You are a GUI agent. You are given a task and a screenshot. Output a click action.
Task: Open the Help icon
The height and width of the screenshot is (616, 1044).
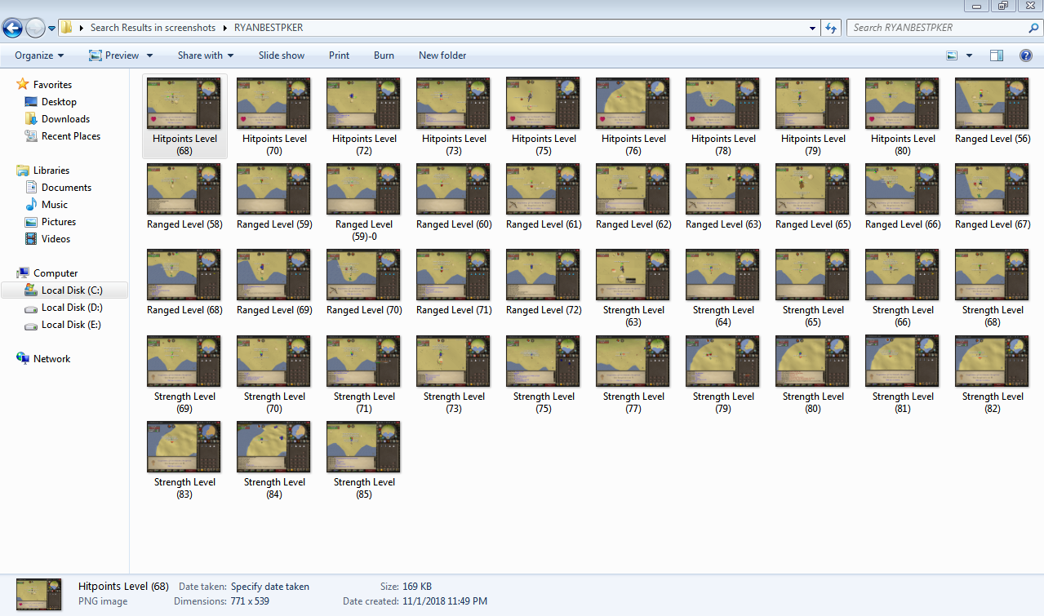coord(1026,55)
